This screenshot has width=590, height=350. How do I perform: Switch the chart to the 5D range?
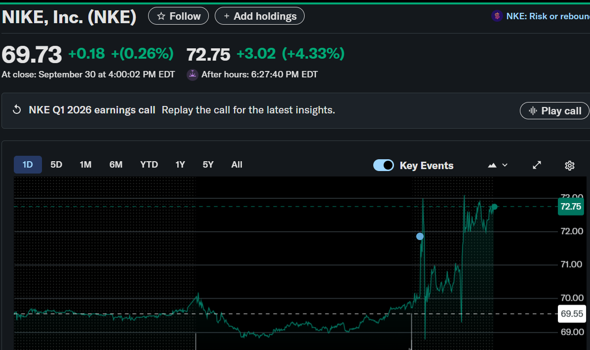(56, 165)
